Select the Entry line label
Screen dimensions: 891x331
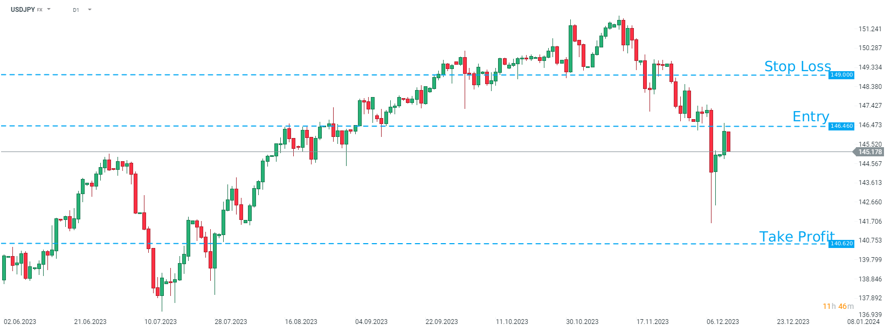tap(810, 116)
